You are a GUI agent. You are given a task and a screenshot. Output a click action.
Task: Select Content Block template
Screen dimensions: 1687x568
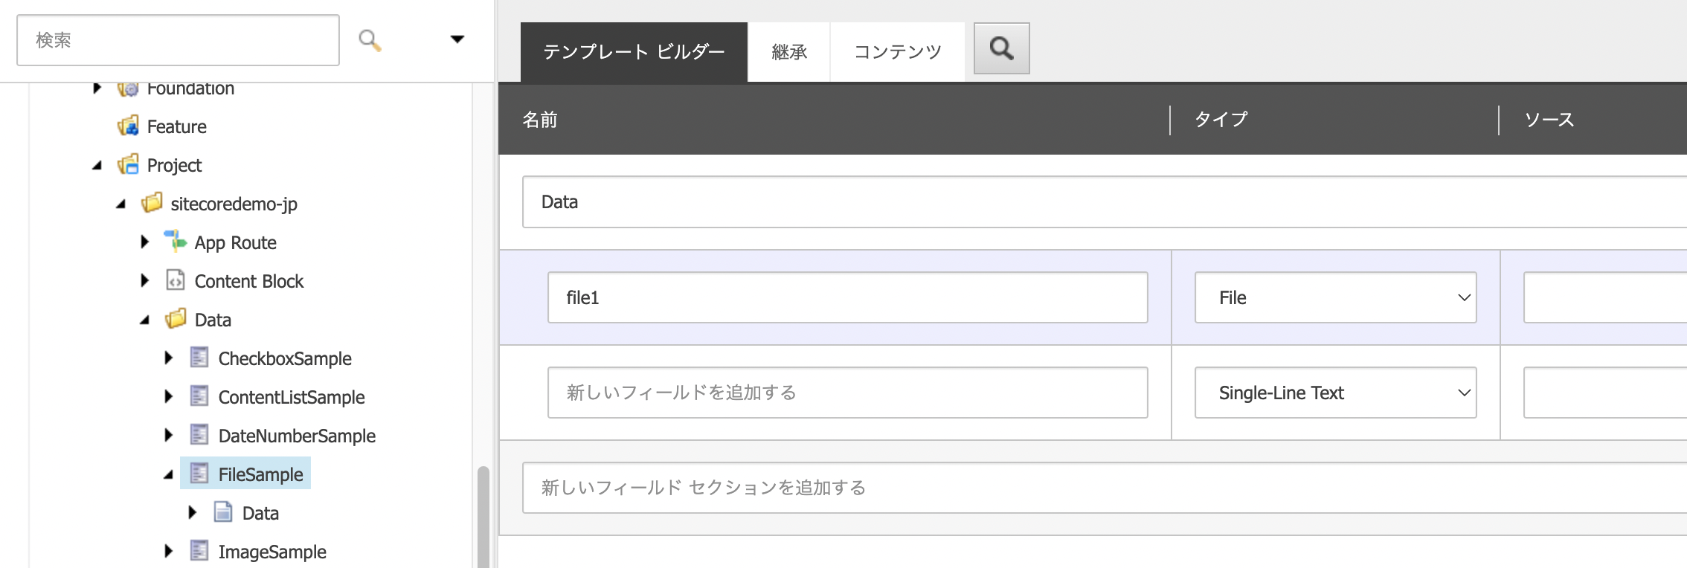click(x=248, y=282)
